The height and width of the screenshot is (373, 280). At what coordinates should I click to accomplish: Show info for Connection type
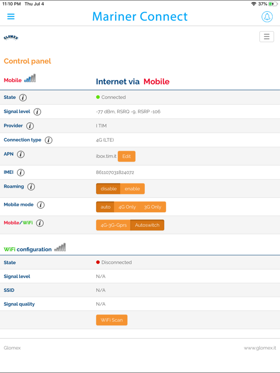point(49,140)
